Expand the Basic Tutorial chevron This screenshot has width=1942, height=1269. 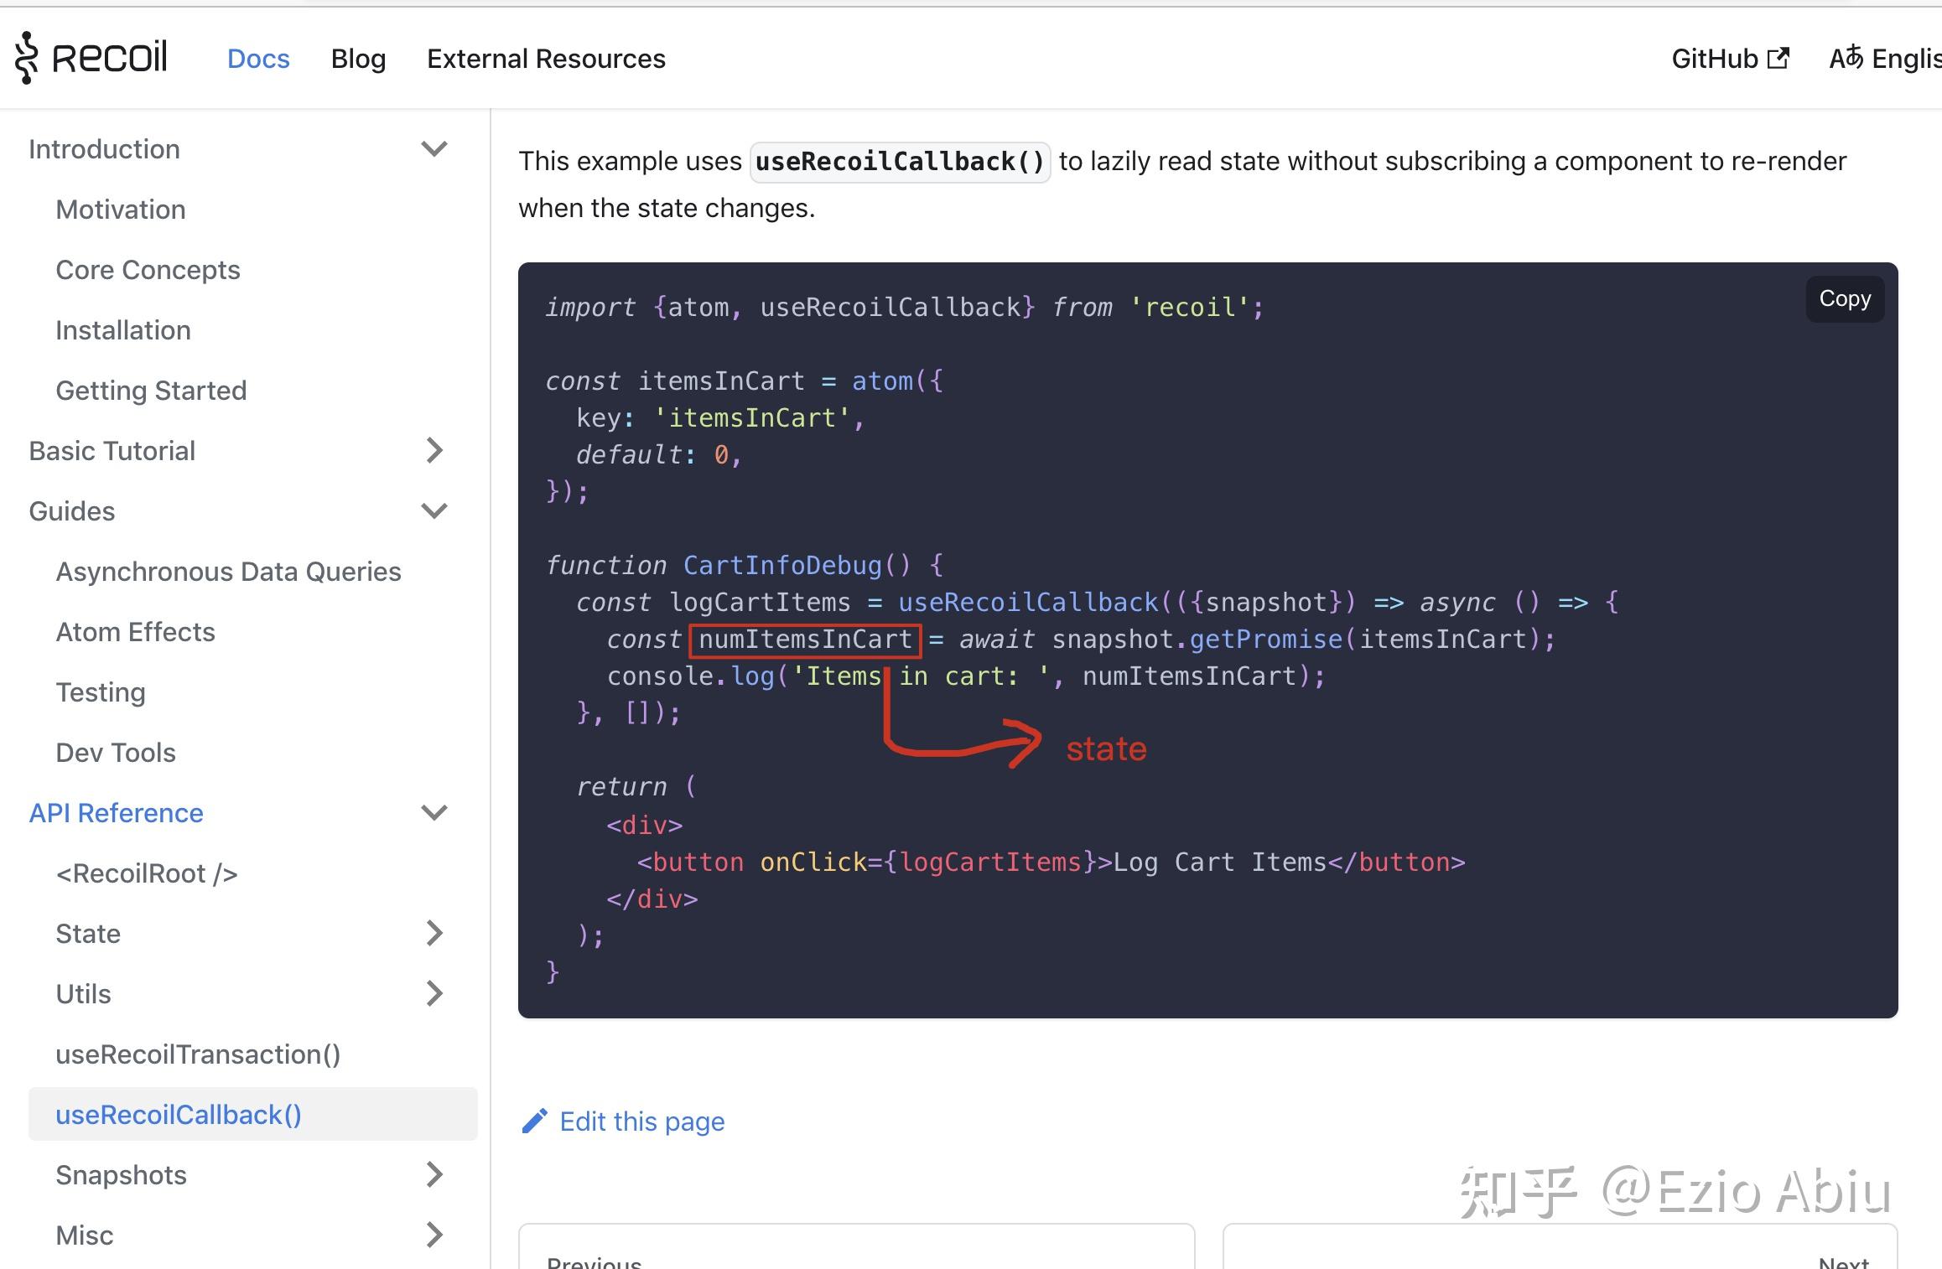coord(434,451)
